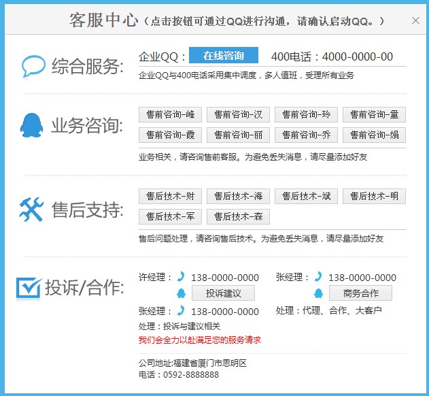Click the 400电话：4000-0000-00 text
Image resolution: width=429 pixels, height=396 pixels.
332,56
